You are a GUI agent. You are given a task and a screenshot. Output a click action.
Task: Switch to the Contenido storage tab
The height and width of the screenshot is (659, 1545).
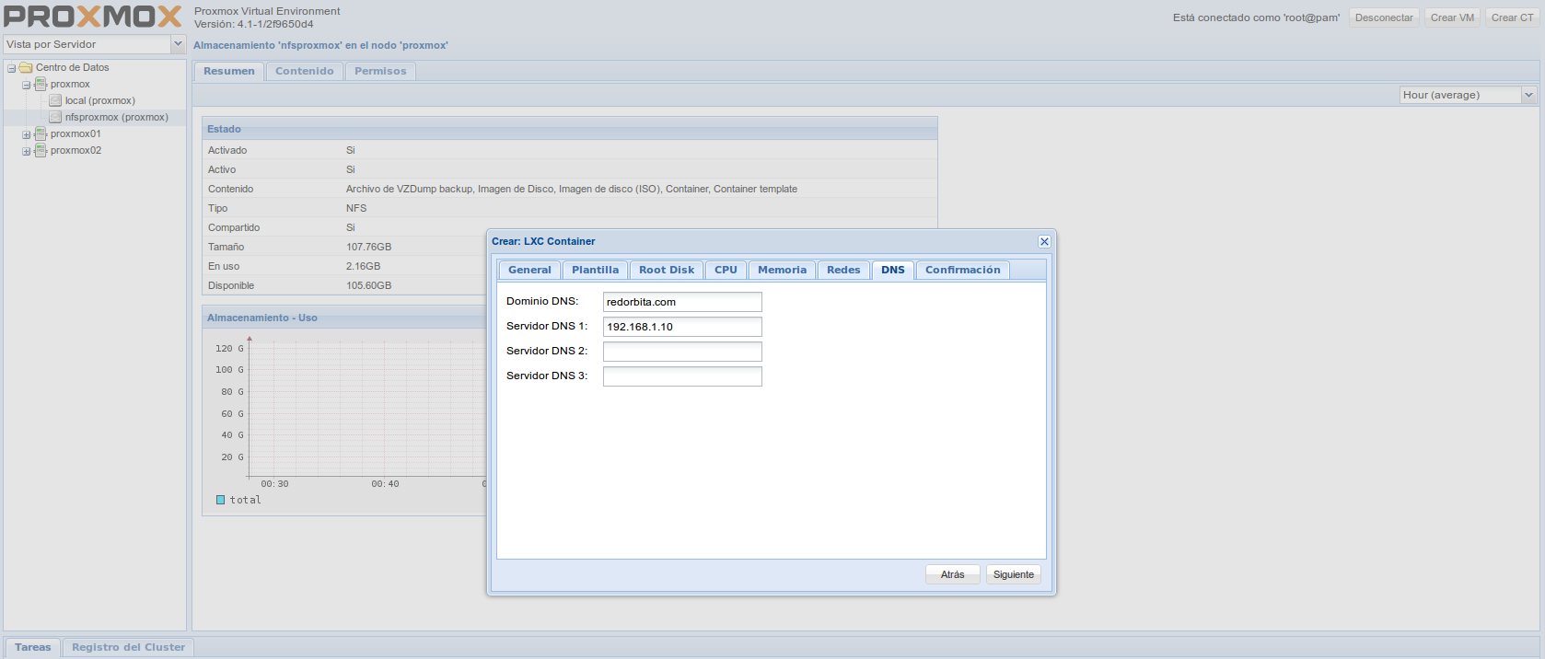[x=304, y=71]
